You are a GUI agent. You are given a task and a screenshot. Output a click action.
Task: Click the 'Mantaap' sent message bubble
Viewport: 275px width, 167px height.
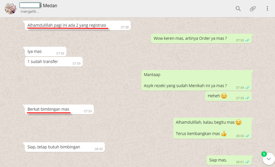(196, 80)
